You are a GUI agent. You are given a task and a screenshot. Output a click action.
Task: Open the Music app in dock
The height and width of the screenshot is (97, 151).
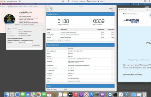[x=76, y=94]
